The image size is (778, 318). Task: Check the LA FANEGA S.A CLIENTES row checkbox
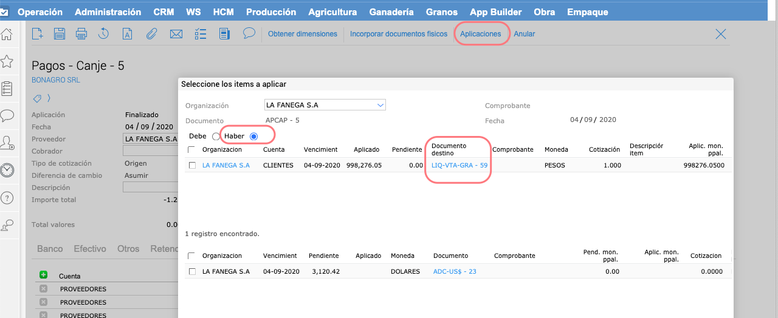192,165
